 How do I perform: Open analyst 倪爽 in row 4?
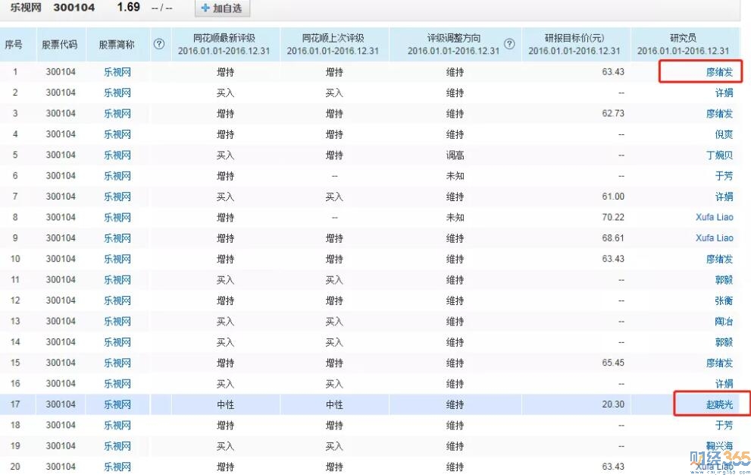(x=724, y=134)
